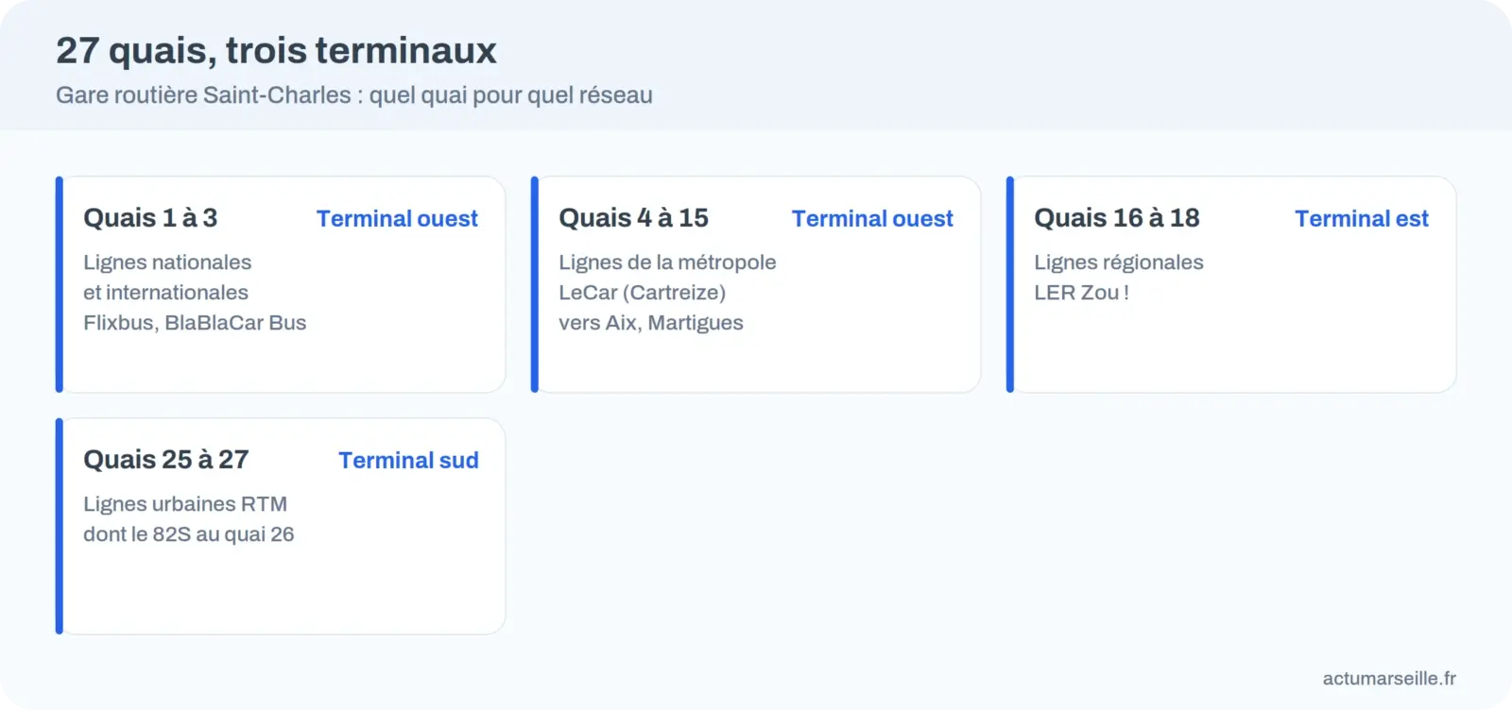Select the subtitle about Gare routière Saint-Charles
This screenshot has height=710, width=1512.
pos(354,95)
